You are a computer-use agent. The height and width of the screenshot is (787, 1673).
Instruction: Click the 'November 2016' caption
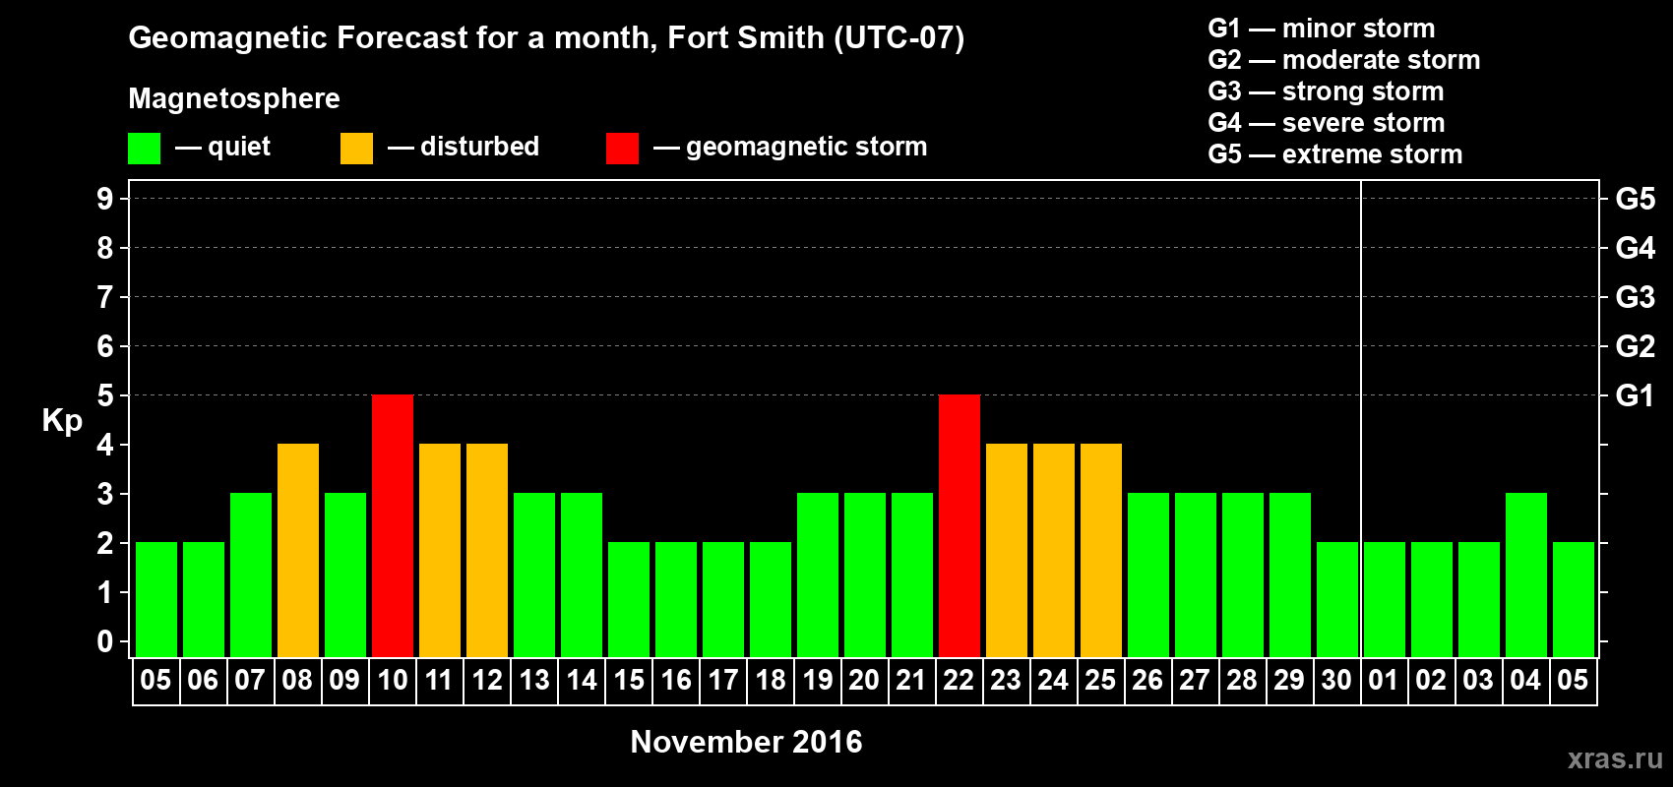tap(746, 742)
